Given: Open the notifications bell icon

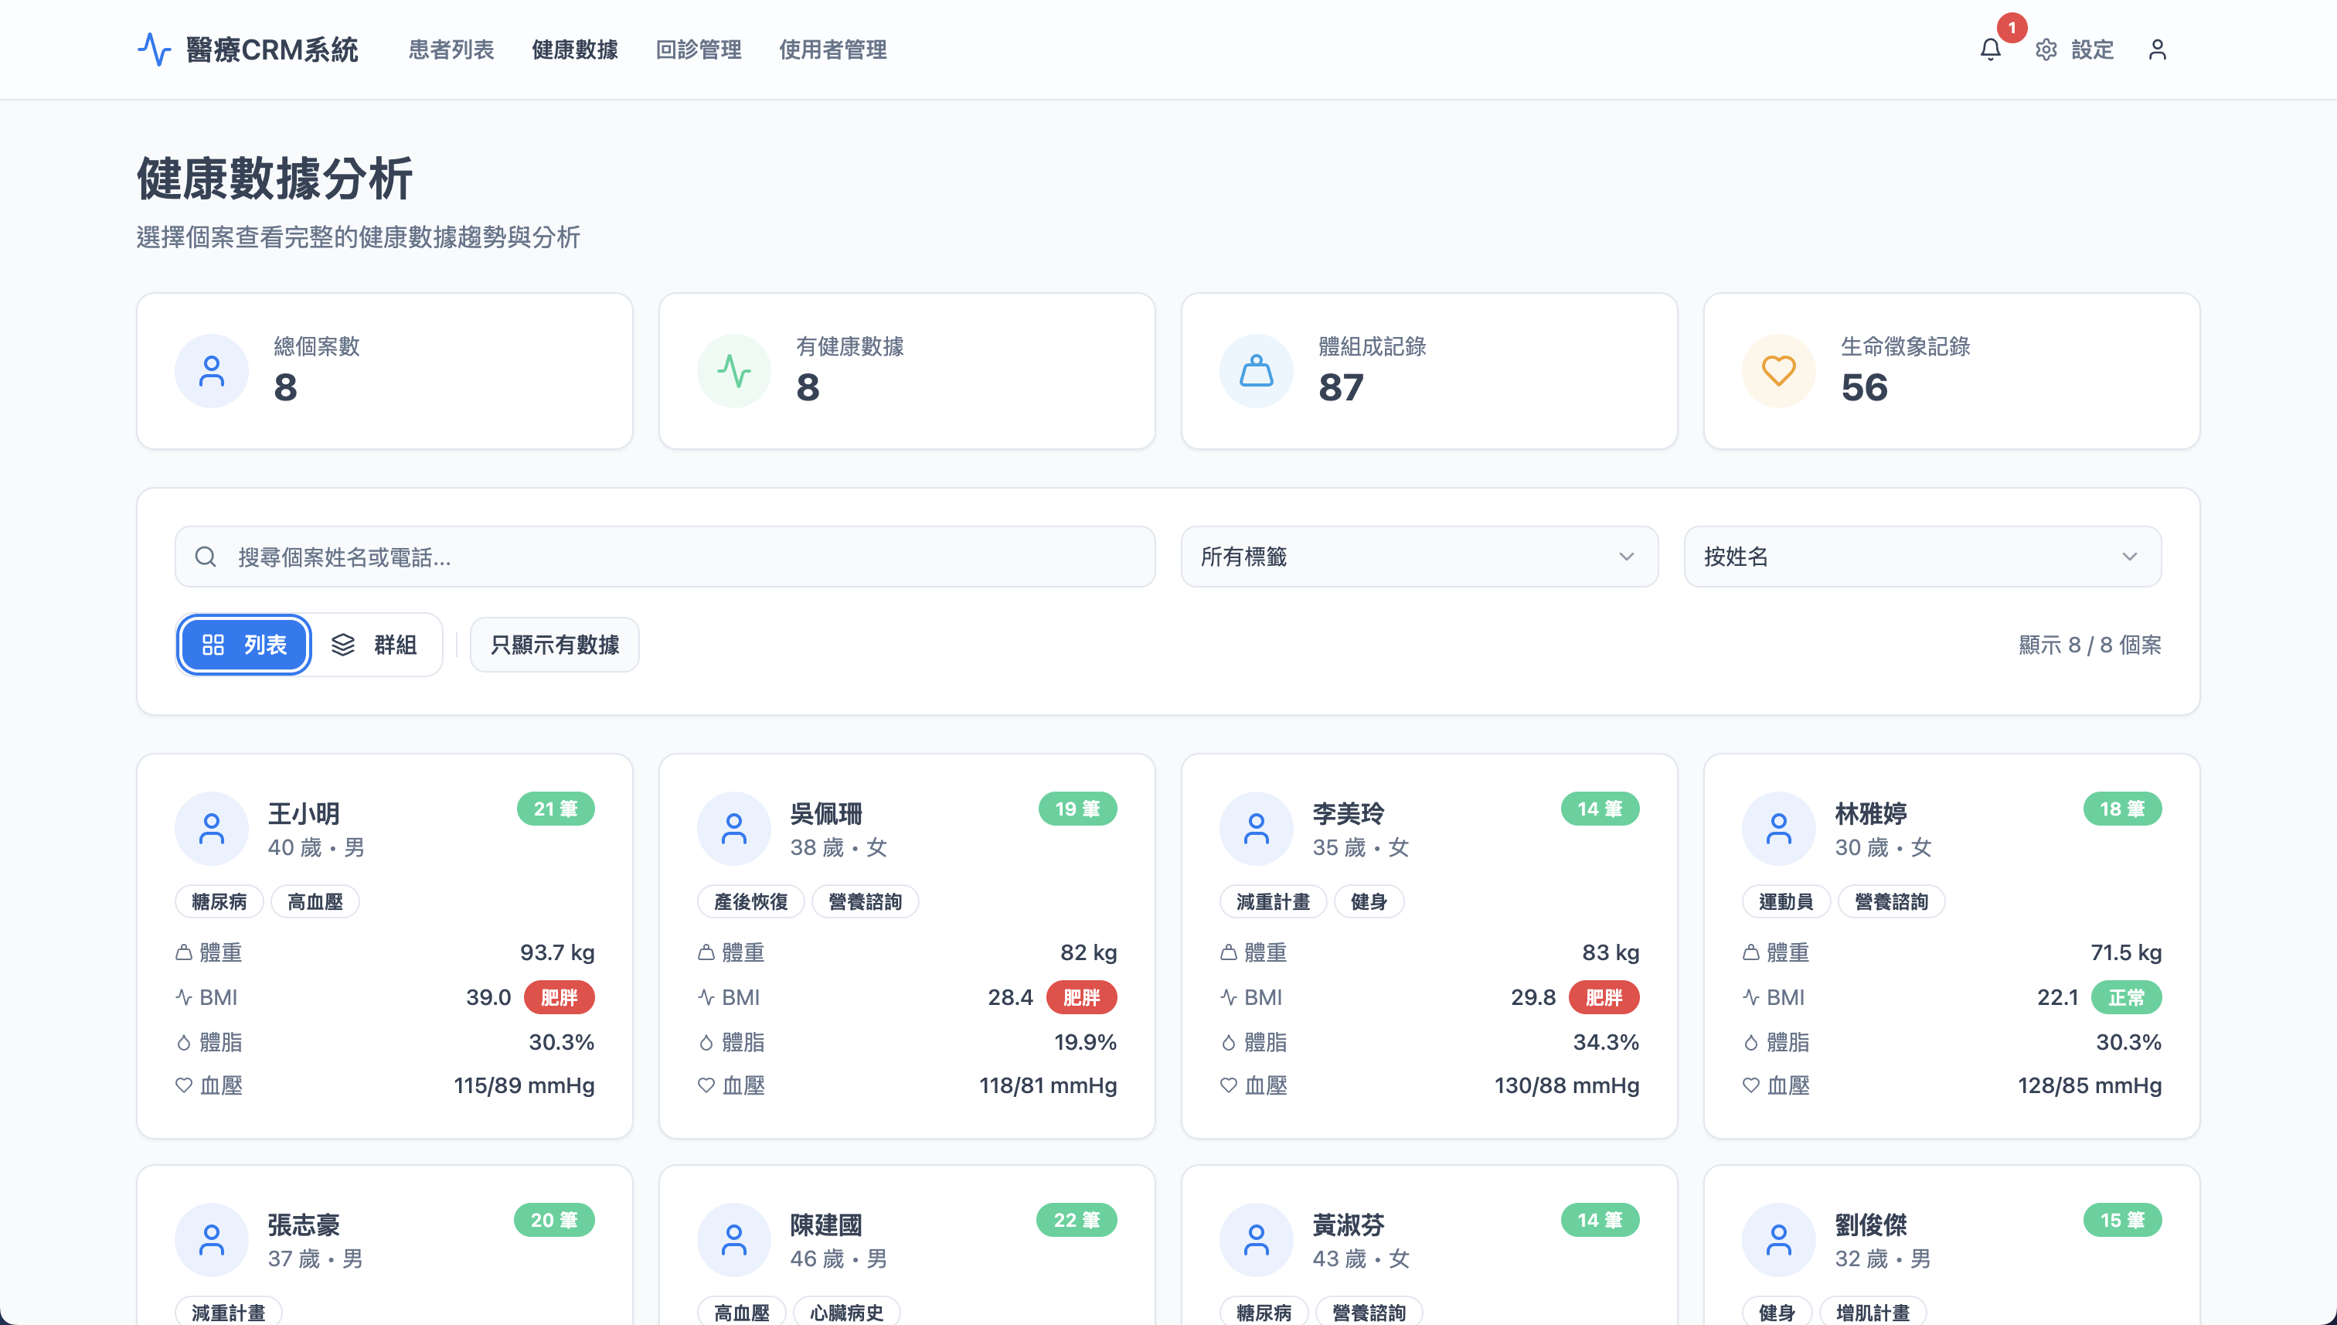Looking at the screenshot, I should point(1989,49).
